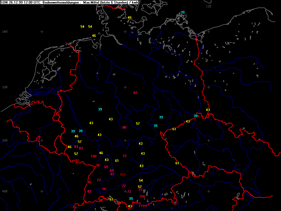Image resolution: width=281 pixels, height=211 pixels.
Task: Select the 52N latitude label
Action: tap(5, 87)
